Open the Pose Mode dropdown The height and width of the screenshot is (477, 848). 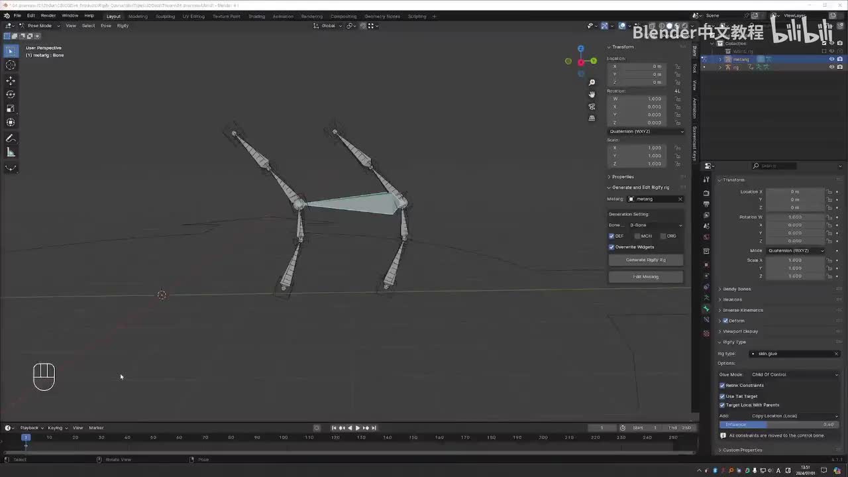40,26
